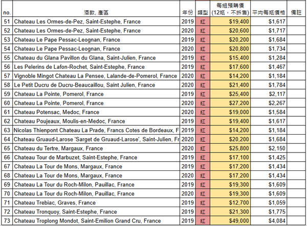Select Chateau Tronquoy, Saint-Estephe cell
Screen dimensions: 307x226
(x=96, y=212)
